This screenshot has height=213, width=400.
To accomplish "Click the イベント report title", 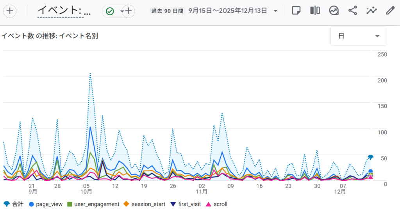I will [64, 11].
